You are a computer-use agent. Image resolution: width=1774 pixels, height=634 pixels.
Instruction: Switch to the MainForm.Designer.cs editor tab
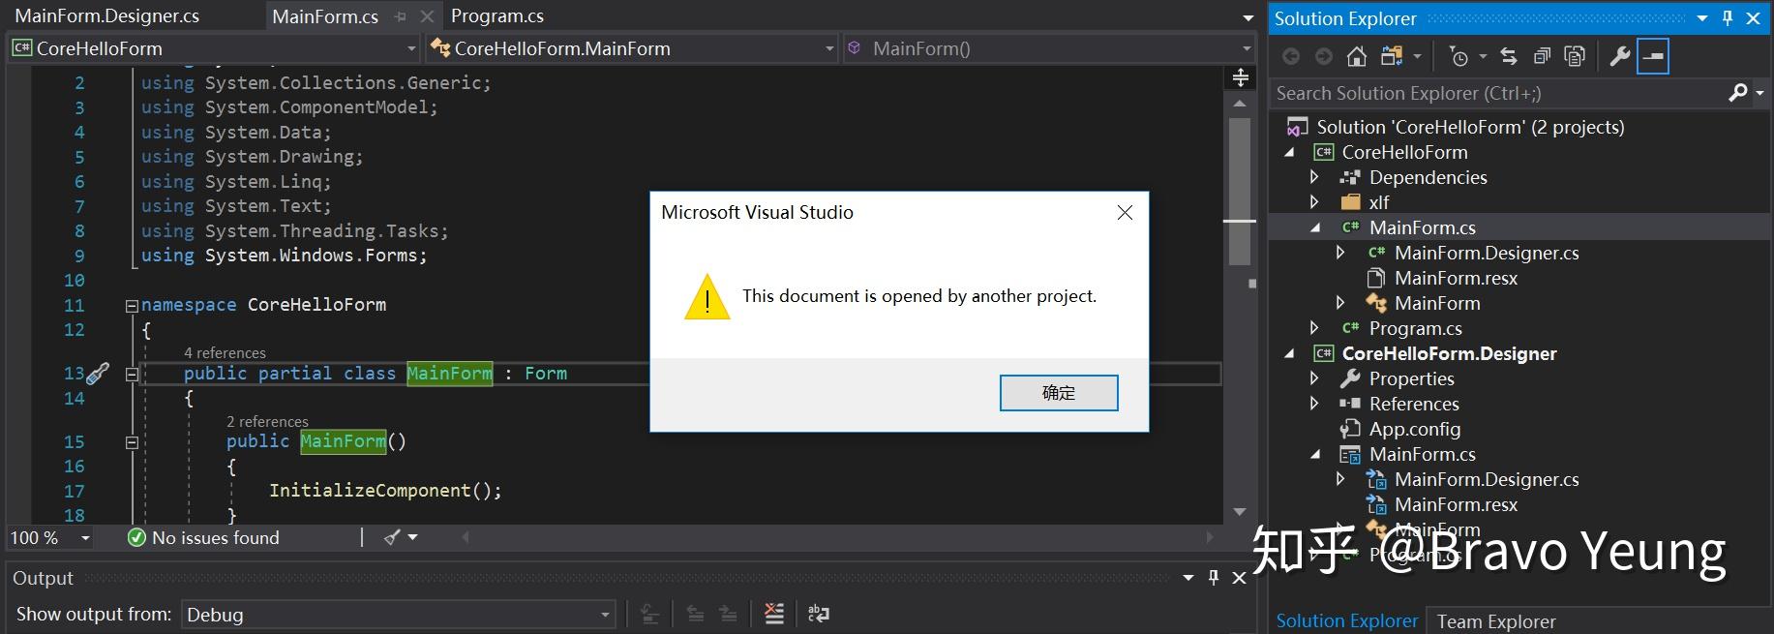107,16
